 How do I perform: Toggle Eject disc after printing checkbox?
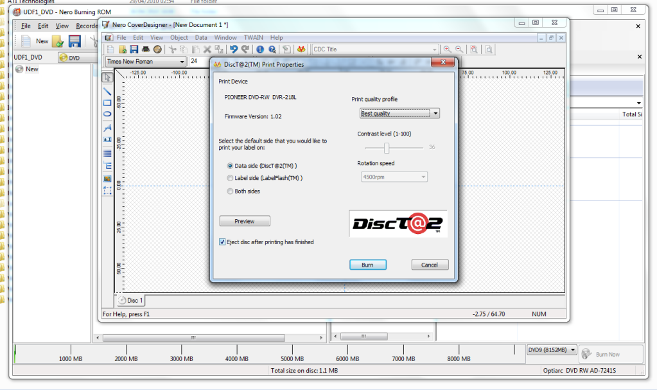222,242
